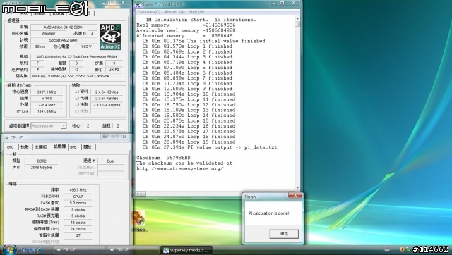Click the green checkmark tray icon
The height and width of the screenshot is (255, 452).
(408, 249)
